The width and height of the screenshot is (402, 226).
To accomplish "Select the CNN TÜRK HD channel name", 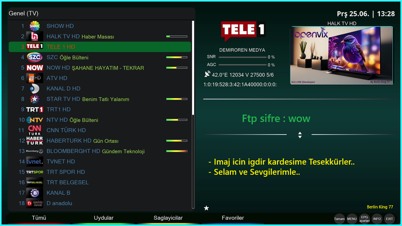I will [66, 130].
